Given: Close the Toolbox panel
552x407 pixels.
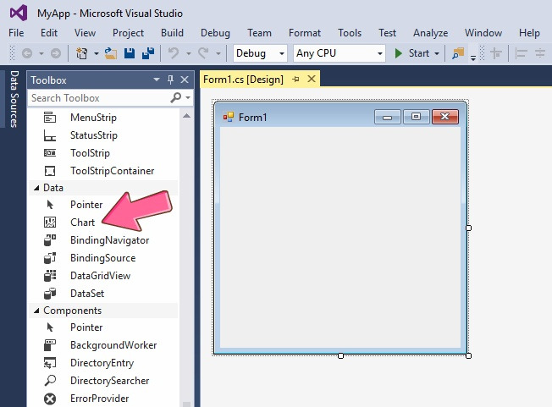Looking at the screenshot, I should pos(185,80).
